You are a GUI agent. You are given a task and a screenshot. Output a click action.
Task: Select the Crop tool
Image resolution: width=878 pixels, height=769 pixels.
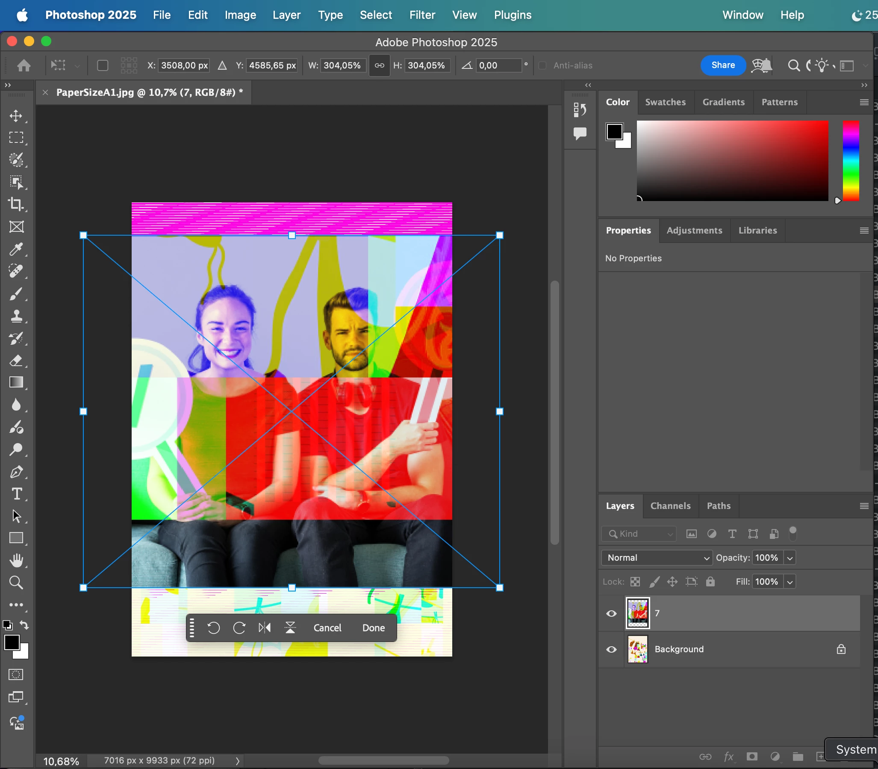tap(16, 204)
